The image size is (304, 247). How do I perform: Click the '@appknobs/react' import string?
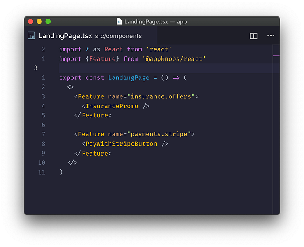click(x=174, y=59)
